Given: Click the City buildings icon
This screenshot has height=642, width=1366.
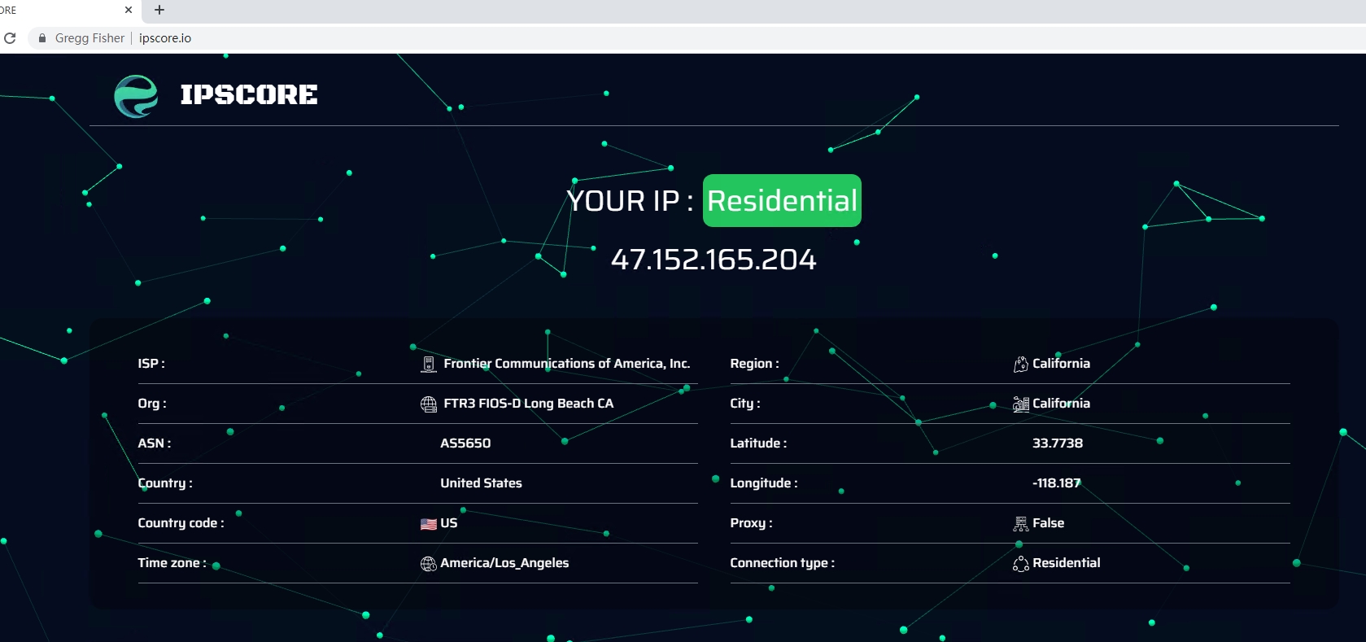Looking at the screenshot, I should tap(1020, 404).
